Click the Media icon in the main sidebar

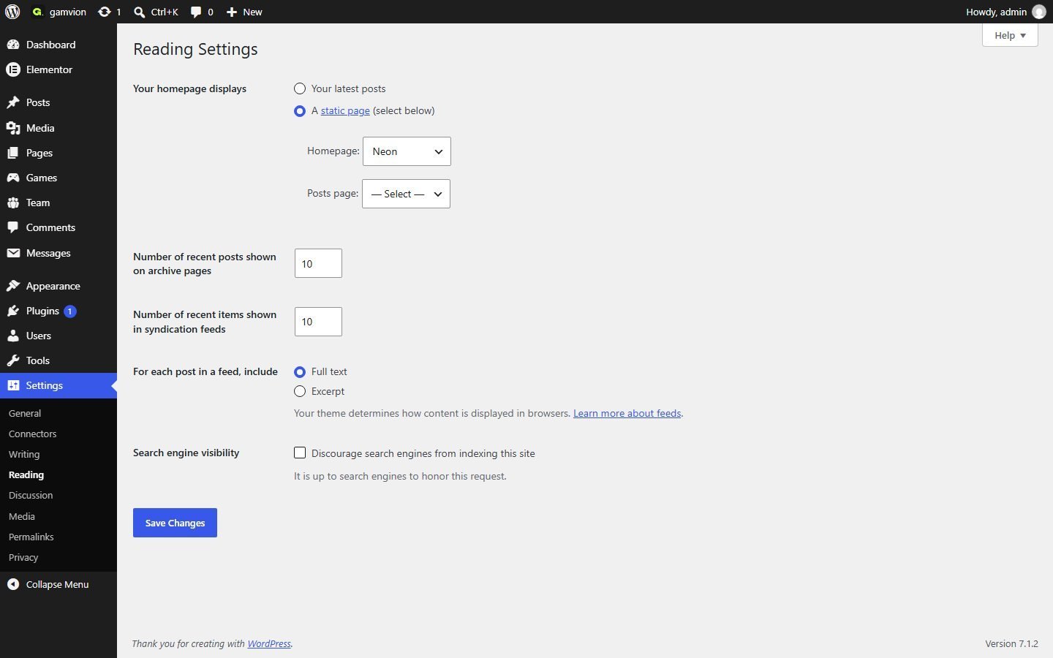click(13, 128)
